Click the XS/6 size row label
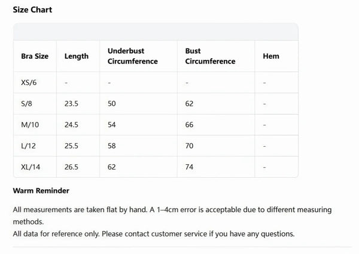 tap(29, 83)
